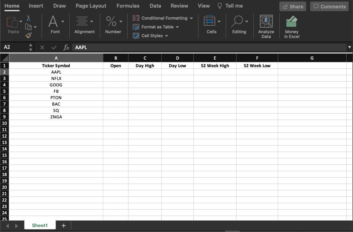Select the NFLX cell
The height and width of the screenshot is (232, 353).
[56, 78]
